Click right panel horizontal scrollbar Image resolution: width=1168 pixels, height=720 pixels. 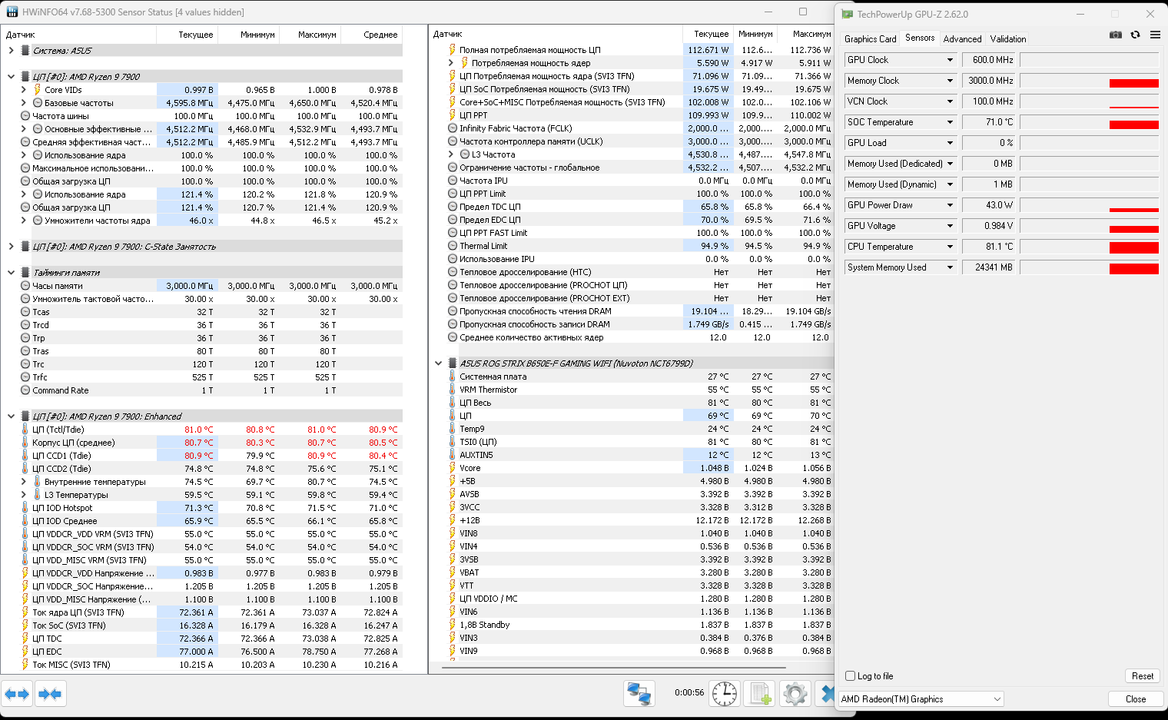615,668
